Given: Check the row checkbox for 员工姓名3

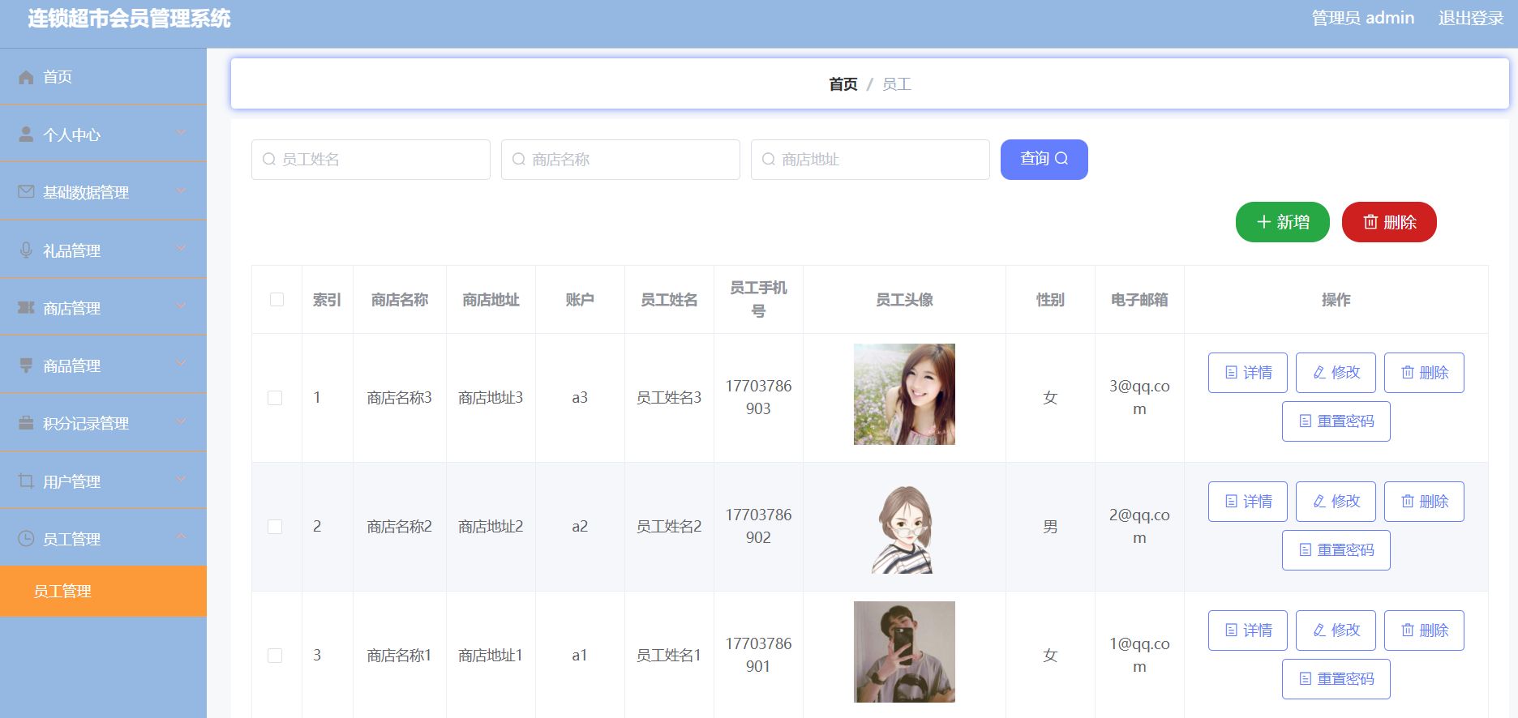Looking at the screenshot, I should pos(275,398).
